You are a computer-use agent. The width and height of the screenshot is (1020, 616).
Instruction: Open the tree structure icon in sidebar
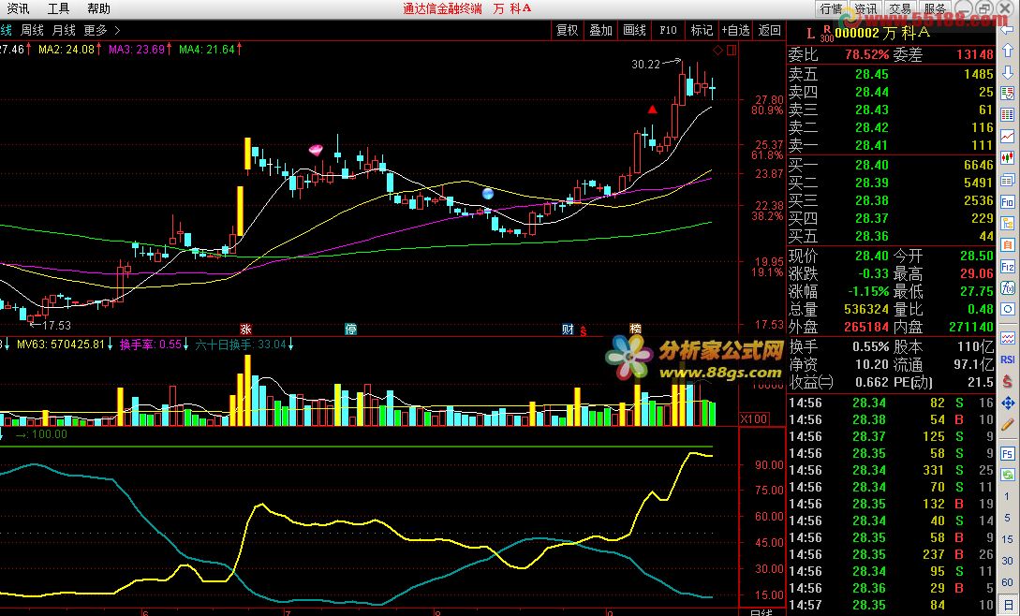tap(1008, 223)
